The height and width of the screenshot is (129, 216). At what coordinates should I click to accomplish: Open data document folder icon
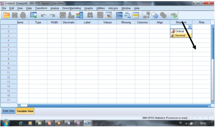pos(6,15)
